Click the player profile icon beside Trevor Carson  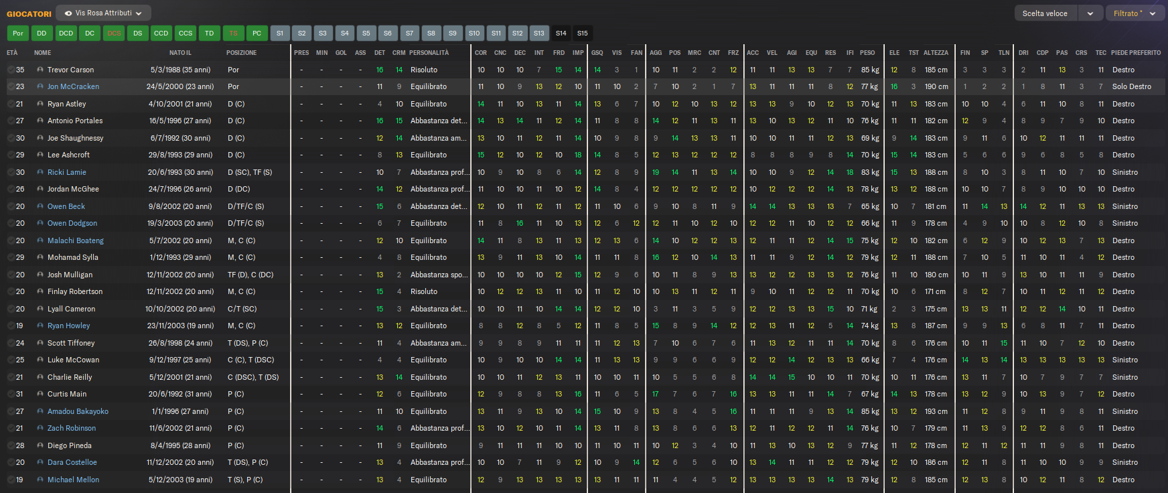(40, 70)
